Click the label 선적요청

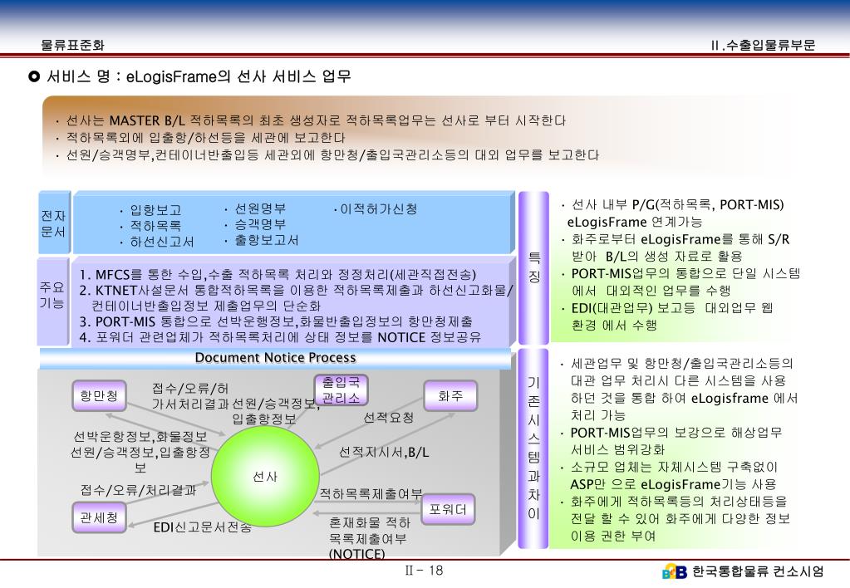click(389, 417)
